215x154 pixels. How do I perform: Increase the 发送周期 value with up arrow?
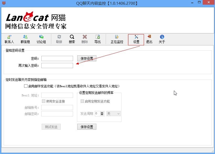click(102, 112)
